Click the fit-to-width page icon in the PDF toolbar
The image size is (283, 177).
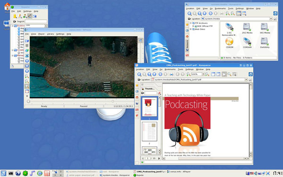(x=213, y=74)
